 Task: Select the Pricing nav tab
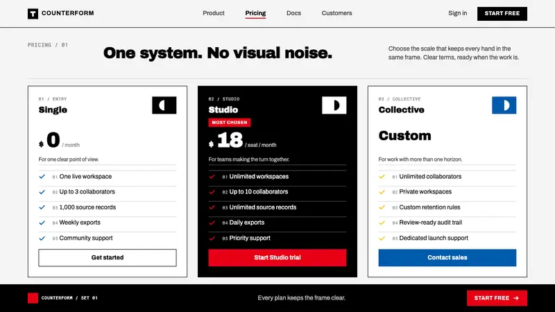point(255,13)
